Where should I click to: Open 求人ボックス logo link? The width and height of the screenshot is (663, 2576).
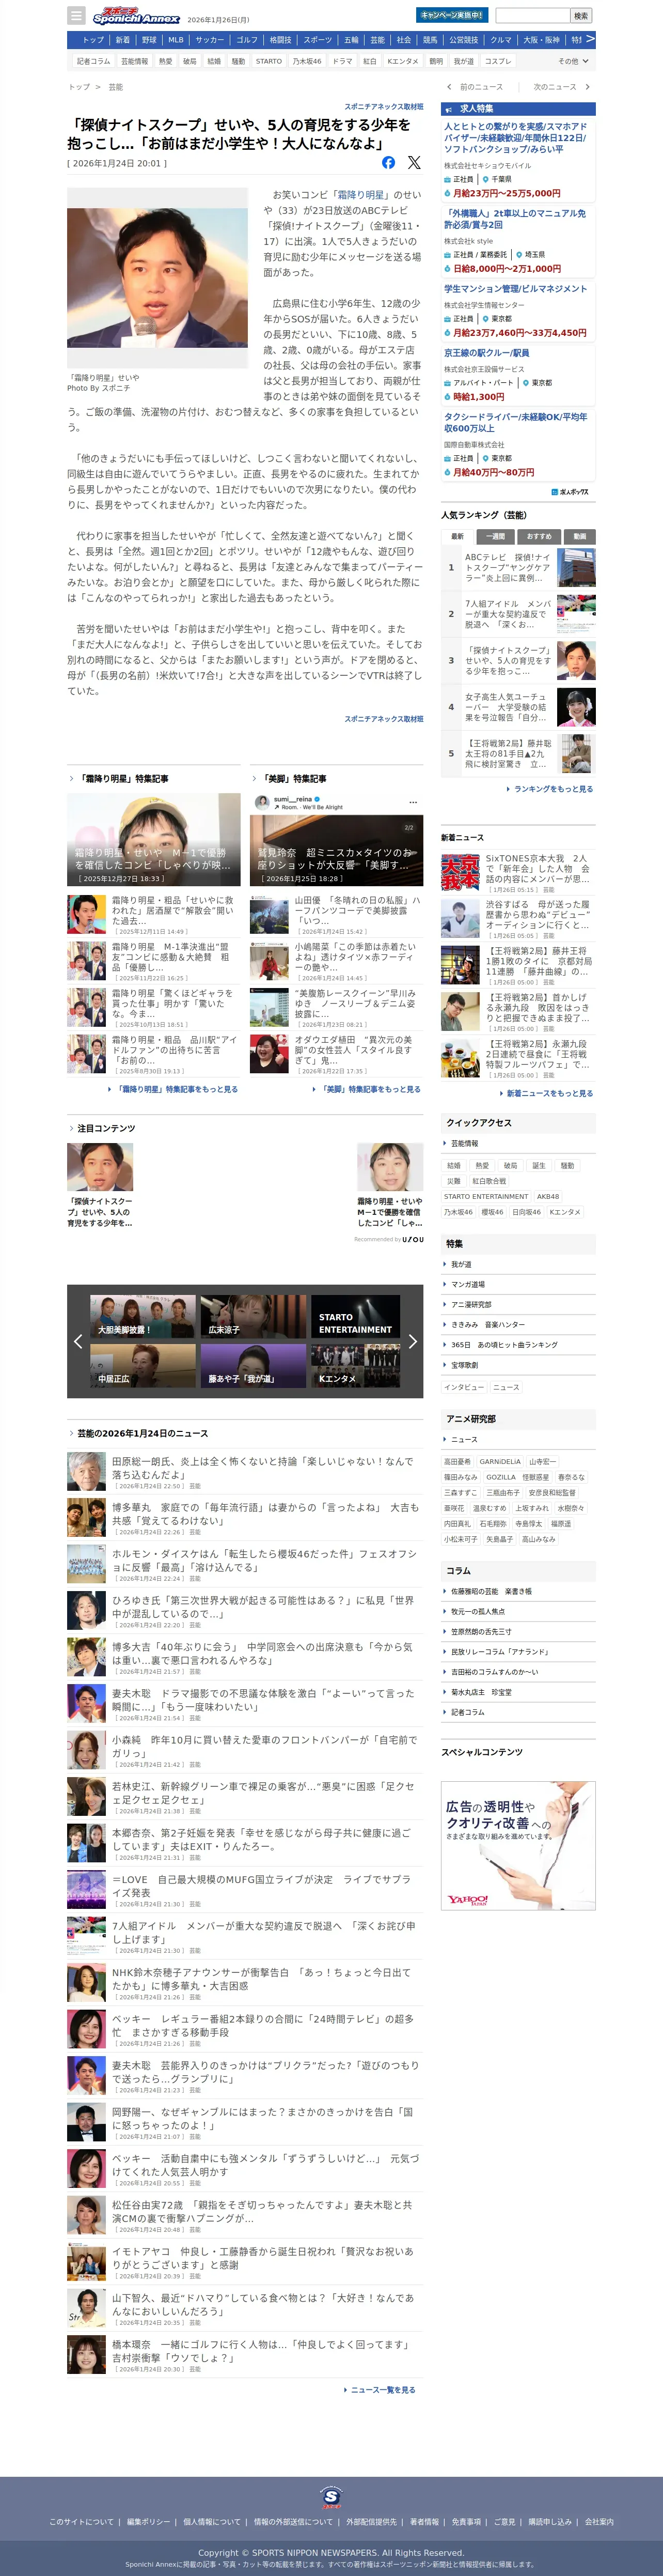click(570, 492)
